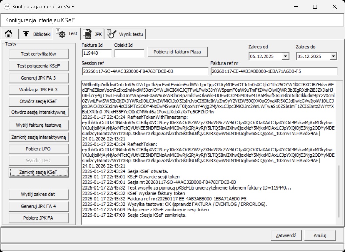The height and width of the screenshot is (252, 345).
Task: Click log line 'Sesja :Sesja KSeF zamknięta.'
Action: tap(134, 215)
